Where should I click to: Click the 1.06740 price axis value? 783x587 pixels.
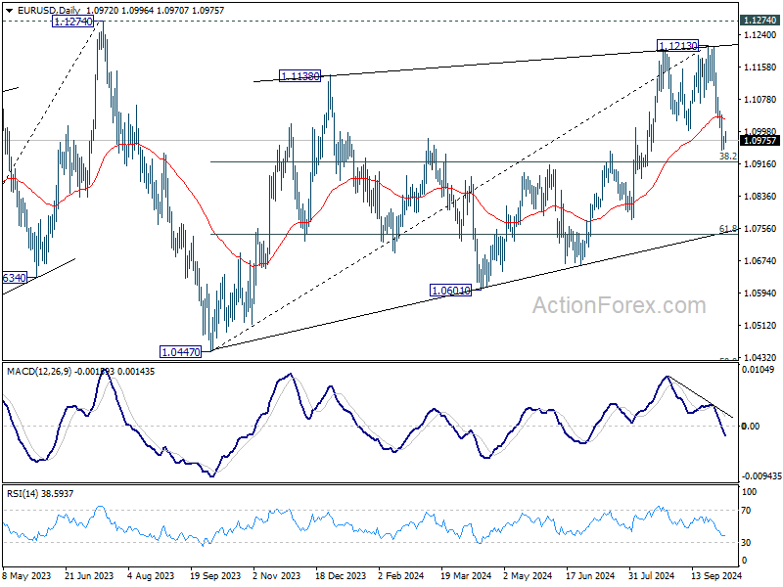(760, 261)
